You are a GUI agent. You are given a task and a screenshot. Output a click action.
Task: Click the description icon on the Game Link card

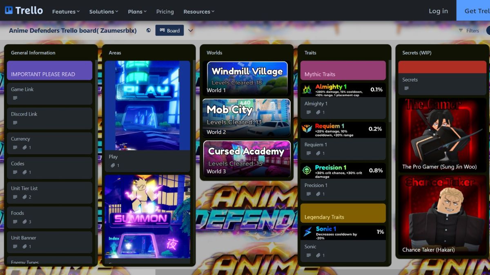pos(15,98)
